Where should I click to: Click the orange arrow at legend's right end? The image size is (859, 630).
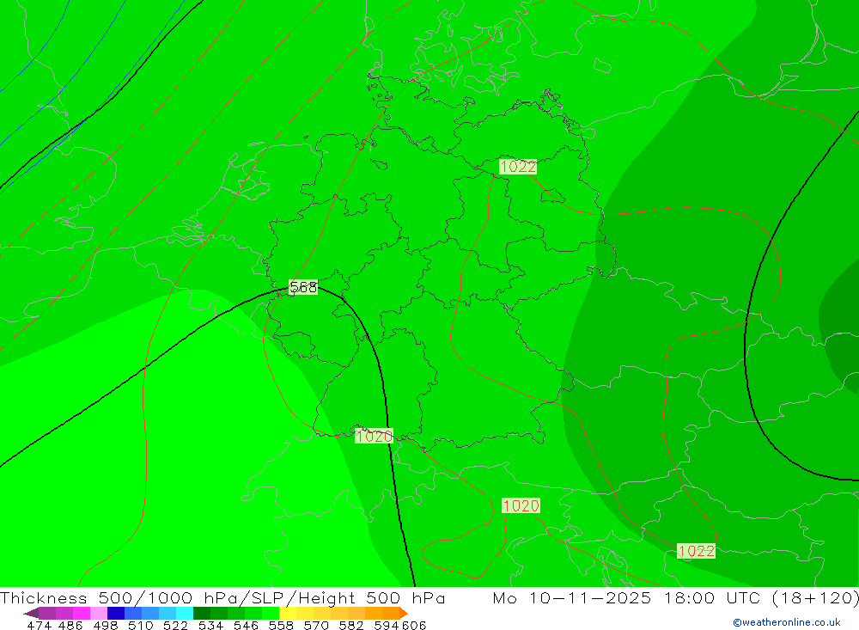click(x=404, y=613)
